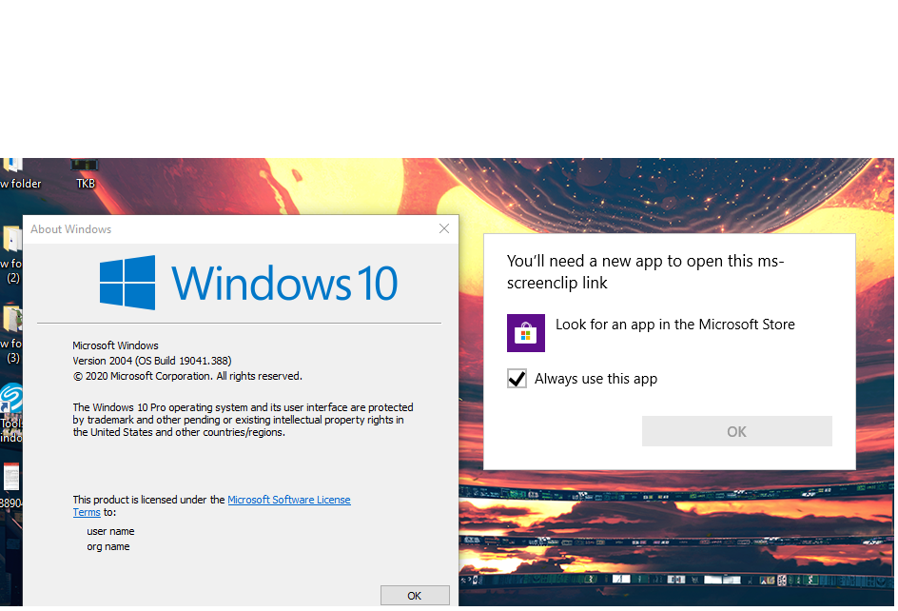The width and height of the screenshot is (898, 611).
Task: Click the 'Always use this app' label
Action: [x=595, y=379]
